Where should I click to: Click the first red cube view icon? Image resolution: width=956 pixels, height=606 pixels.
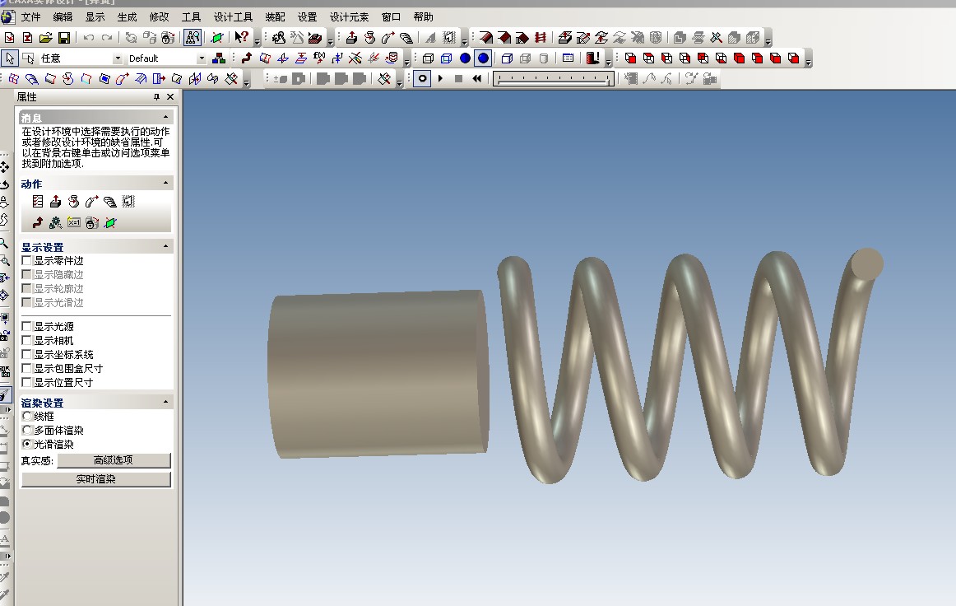[x=630, y=58]
